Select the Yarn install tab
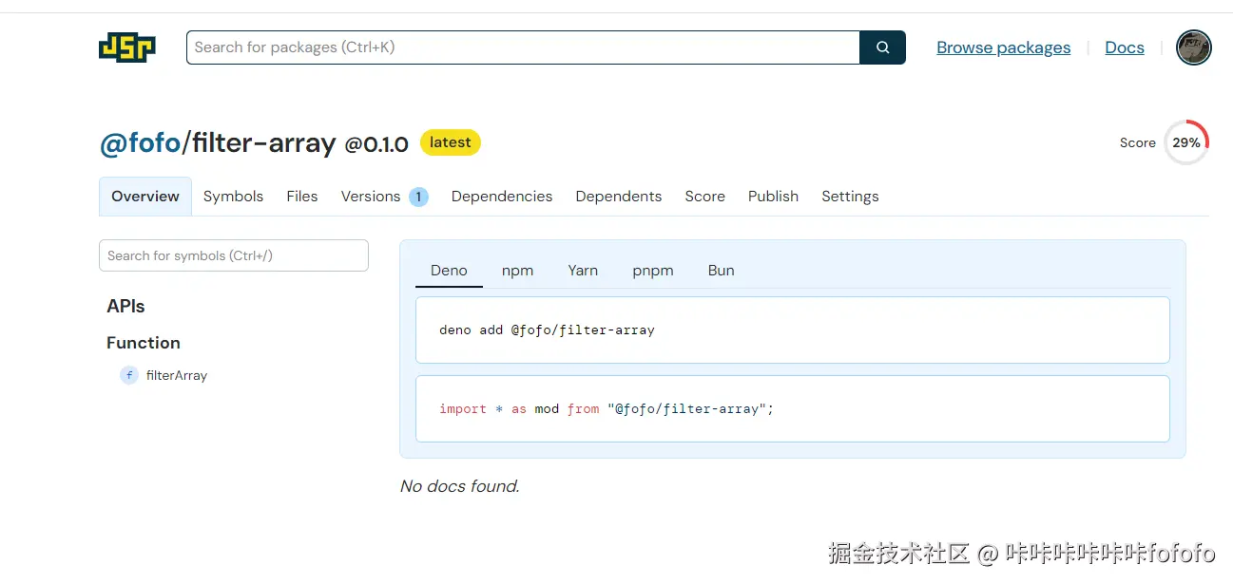 [x=583, y=271]
